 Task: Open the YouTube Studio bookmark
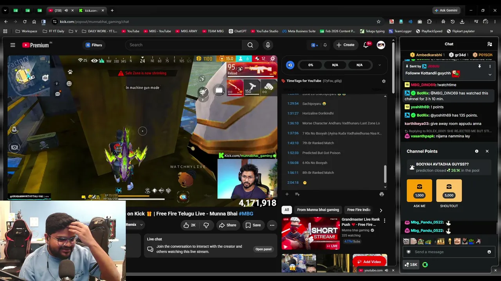click(264, 31)
